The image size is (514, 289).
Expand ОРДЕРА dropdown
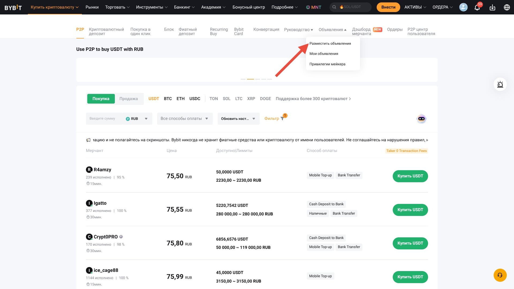443,7
